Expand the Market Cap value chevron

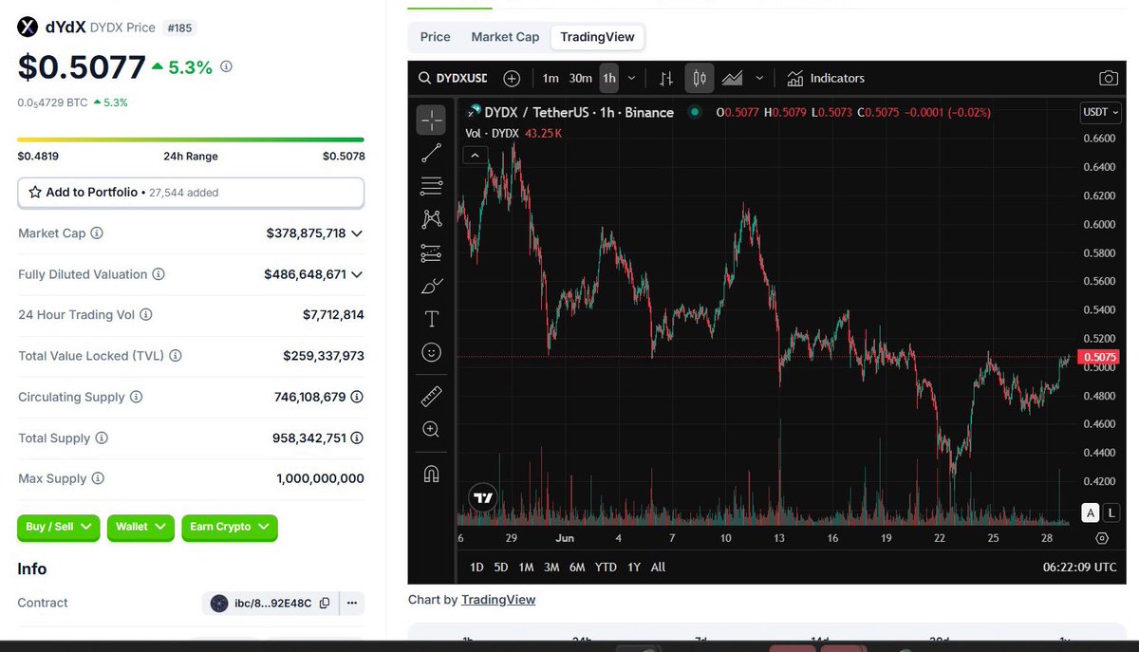(357, 233)
